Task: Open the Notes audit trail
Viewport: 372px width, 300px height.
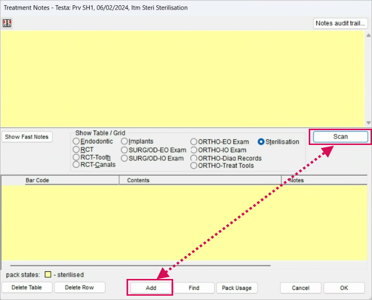Action: pos(340,23)
